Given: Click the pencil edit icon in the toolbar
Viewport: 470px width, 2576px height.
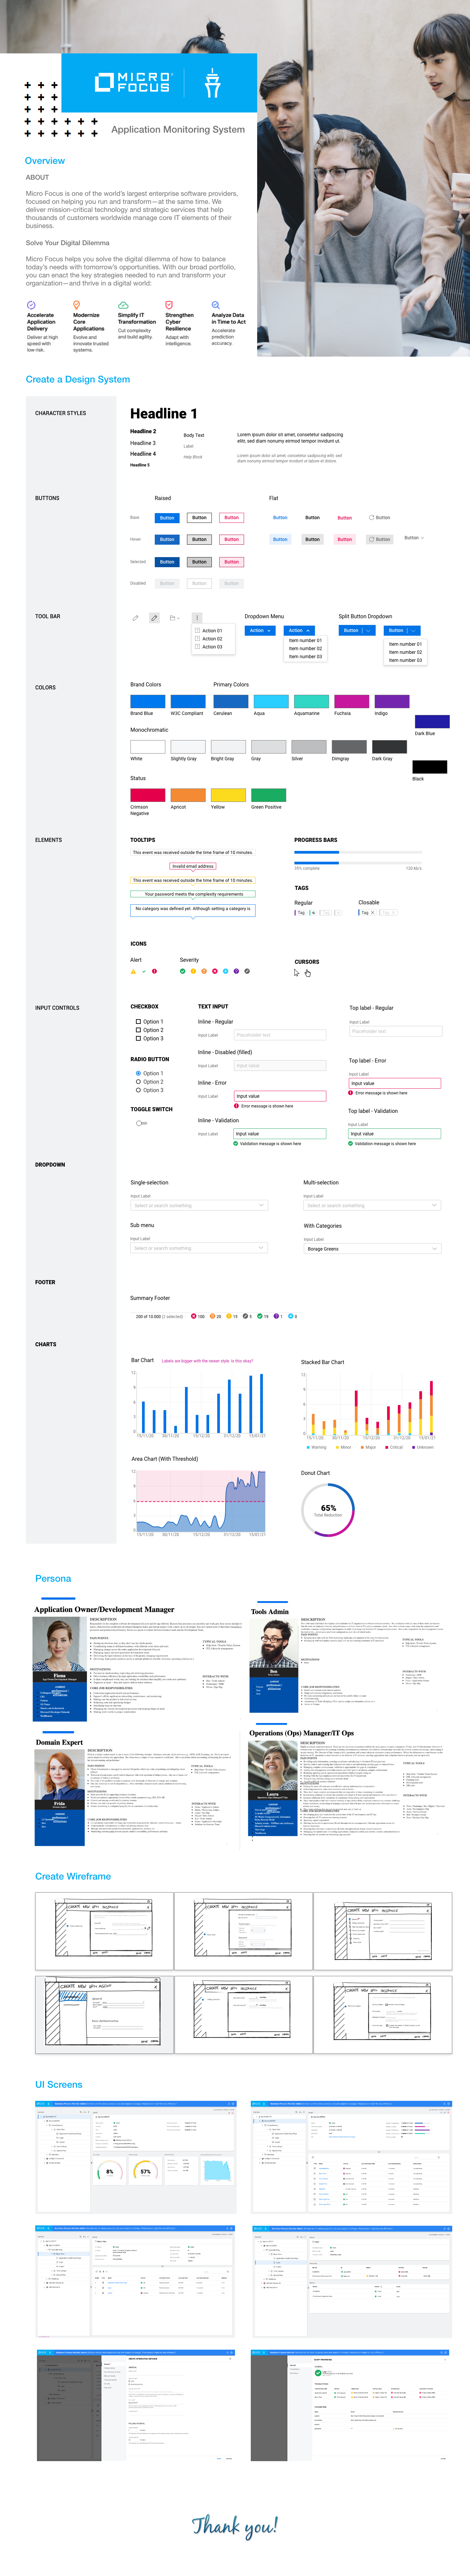Looking at the screenshot, I should point(154,618).
